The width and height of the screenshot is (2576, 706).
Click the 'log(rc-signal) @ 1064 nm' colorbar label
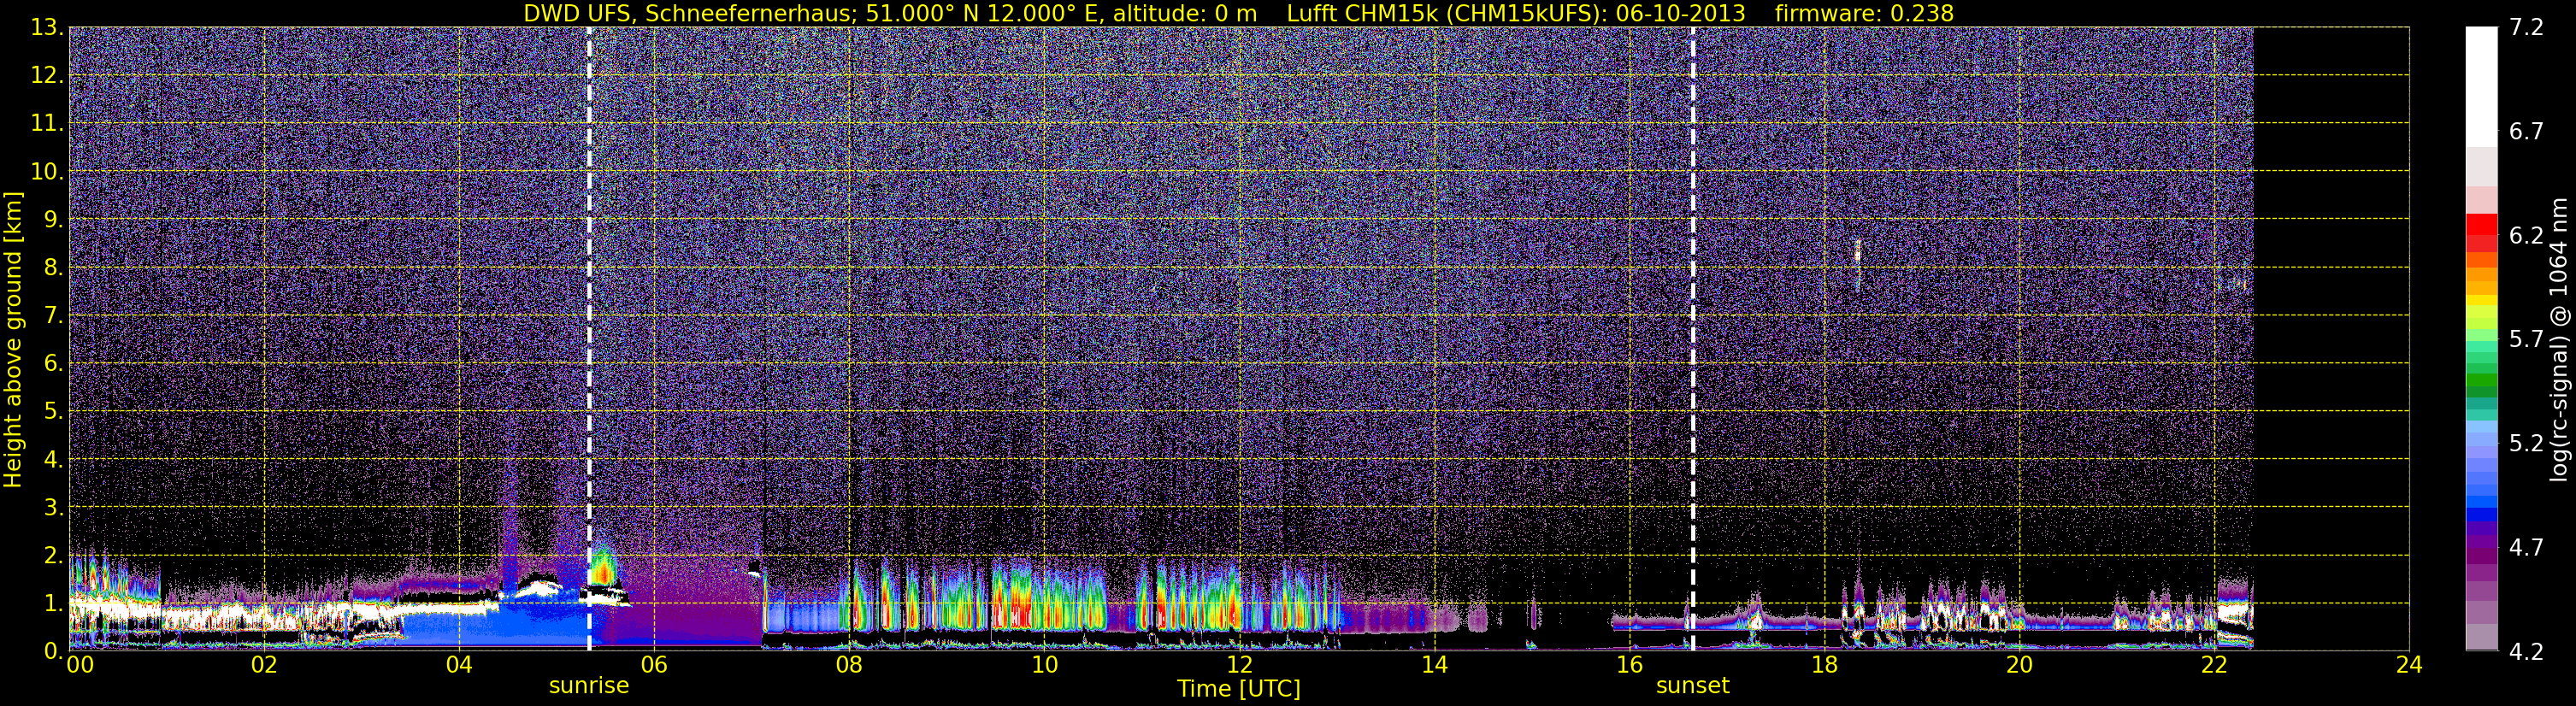pyautogui.click(x=2558, y=339)
